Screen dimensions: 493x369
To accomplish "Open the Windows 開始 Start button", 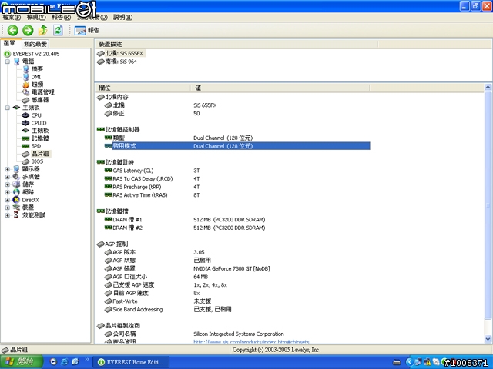I will point(22,362).
